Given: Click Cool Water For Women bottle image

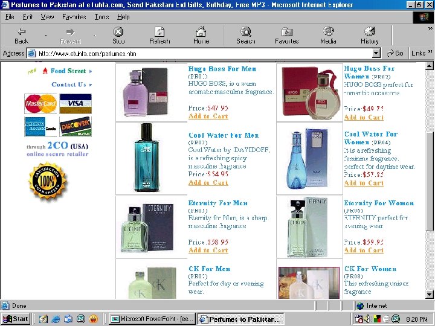Looking at the screenshot, I should click(306, 159).
